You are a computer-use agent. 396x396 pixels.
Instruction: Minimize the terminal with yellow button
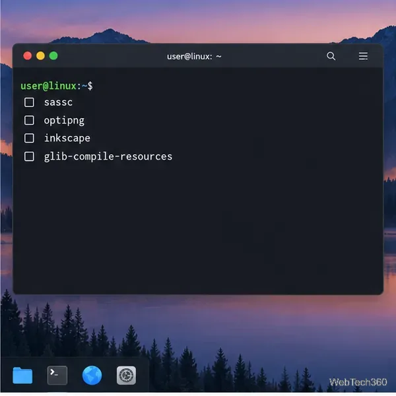point(40,55)
